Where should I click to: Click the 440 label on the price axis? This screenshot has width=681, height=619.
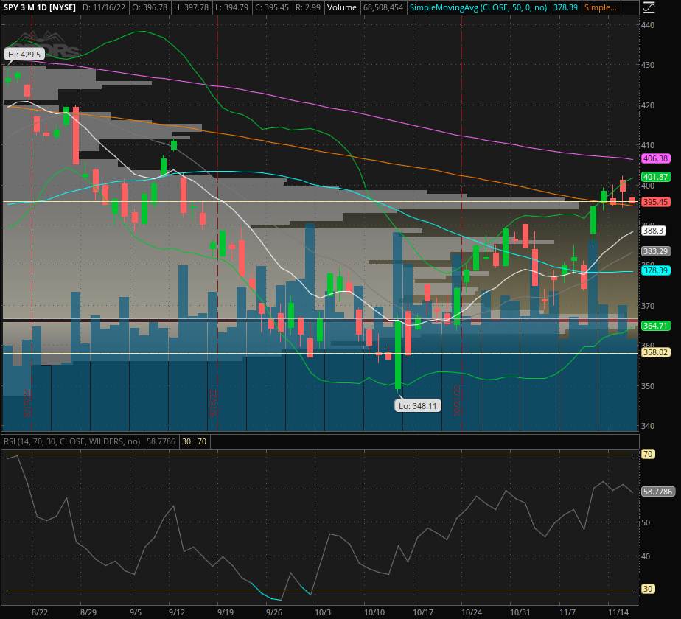point(648,25)
